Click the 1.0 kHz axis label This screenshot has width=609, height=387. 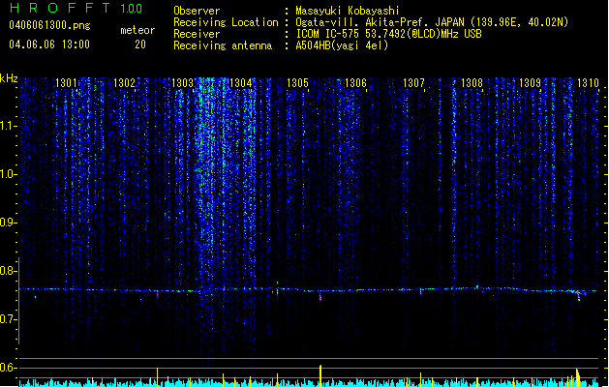pos(8,174)
